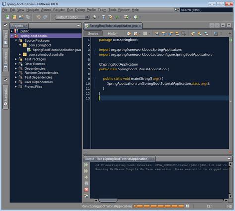Image resolution: width=235 pixels, height=211 pixels.
Task: Open the Refactor menu
Action: pos(59,10)
